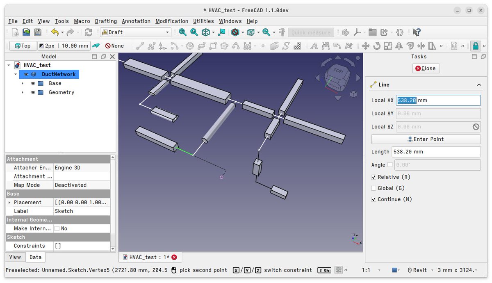
Task: Close the Line task panel
Action: [426, 68]
